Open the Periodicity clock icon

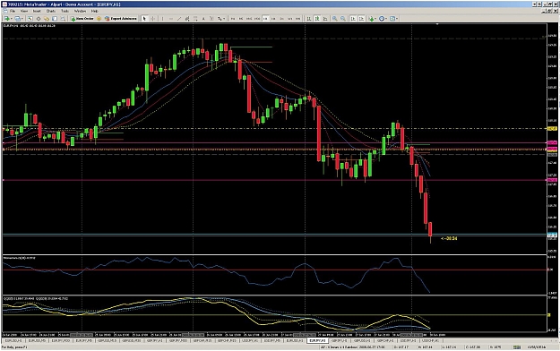coord(381,19)
